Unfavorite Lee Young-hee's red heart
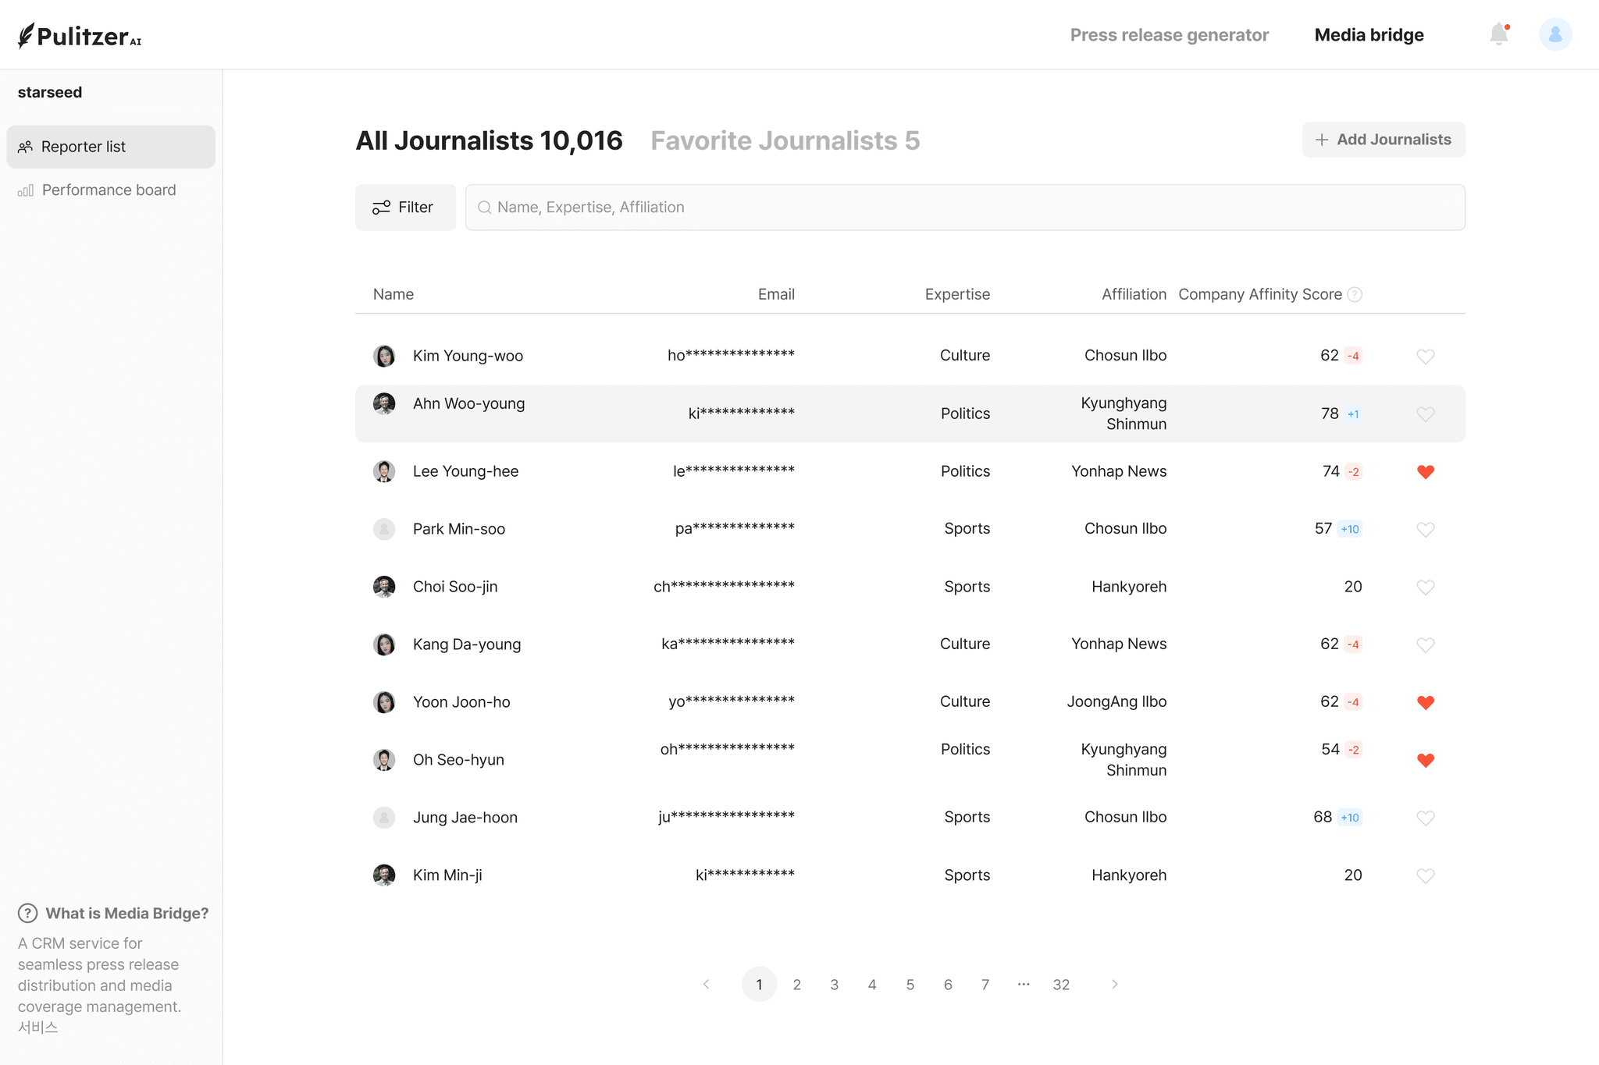The height and width of the screenshot is (1065, 1599). coord(1425,471)
